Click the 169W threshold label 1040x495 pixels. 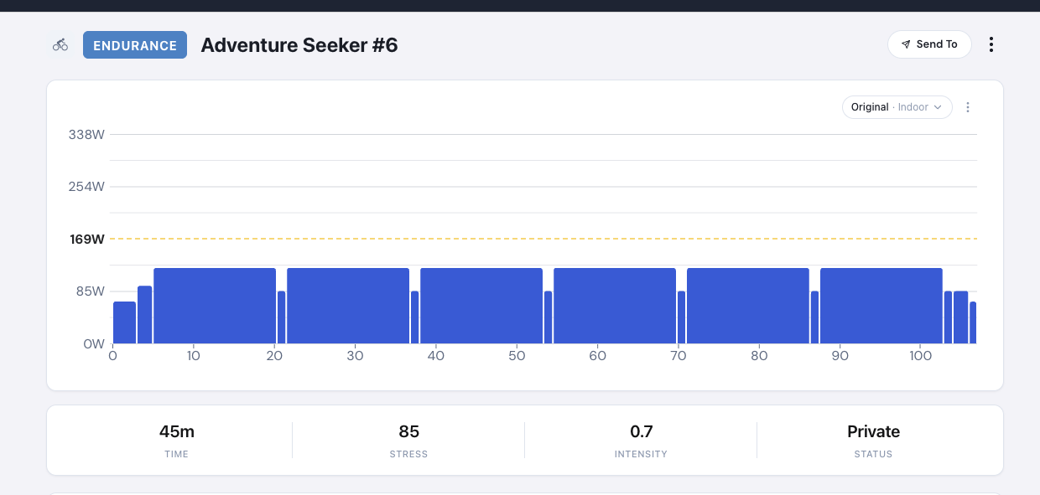click(x=87, y=240)
